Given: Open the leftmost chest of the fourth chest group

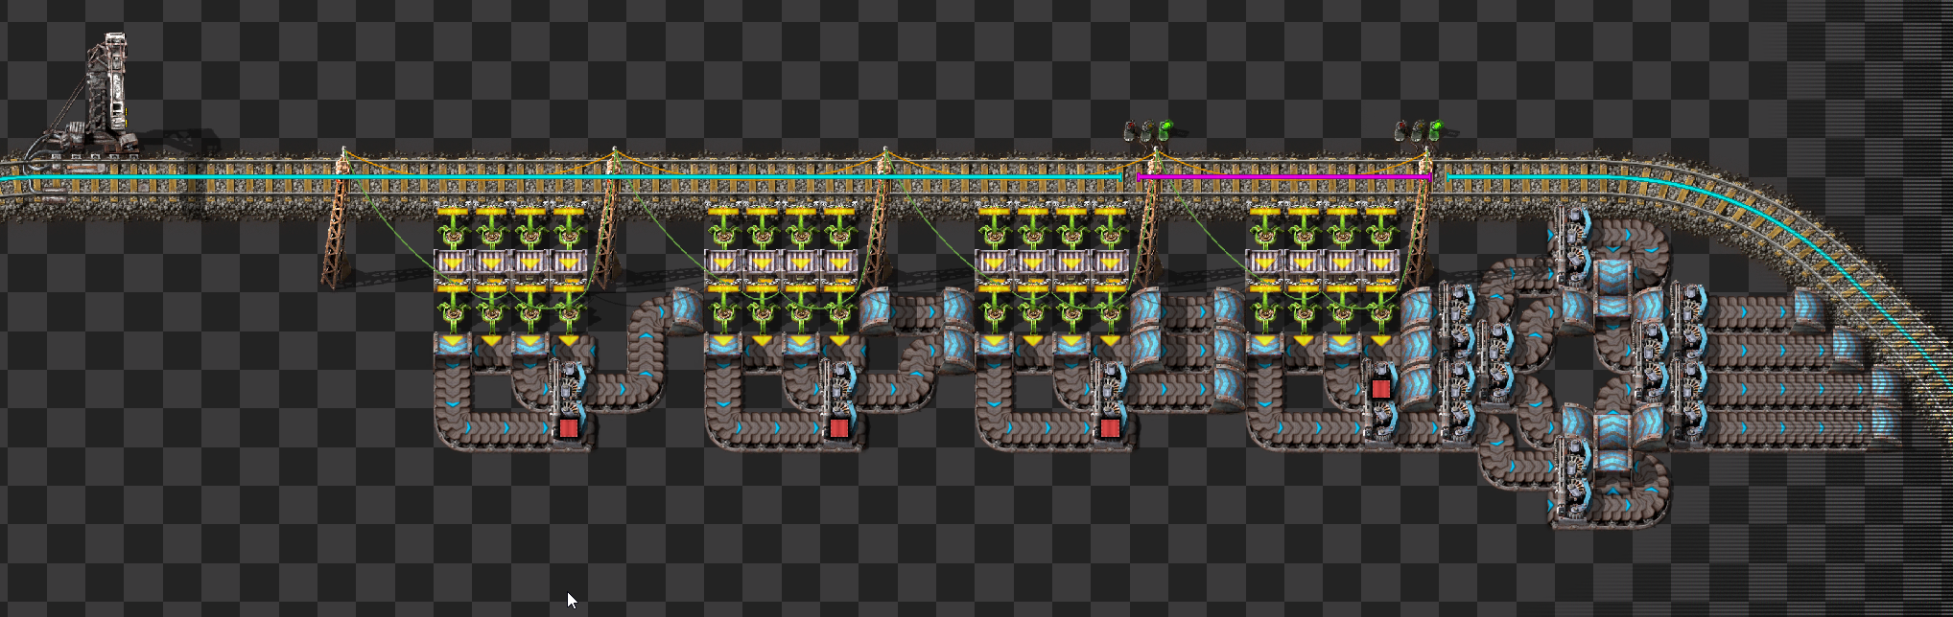Looking at the screenshot, I should pos(1264,262).
